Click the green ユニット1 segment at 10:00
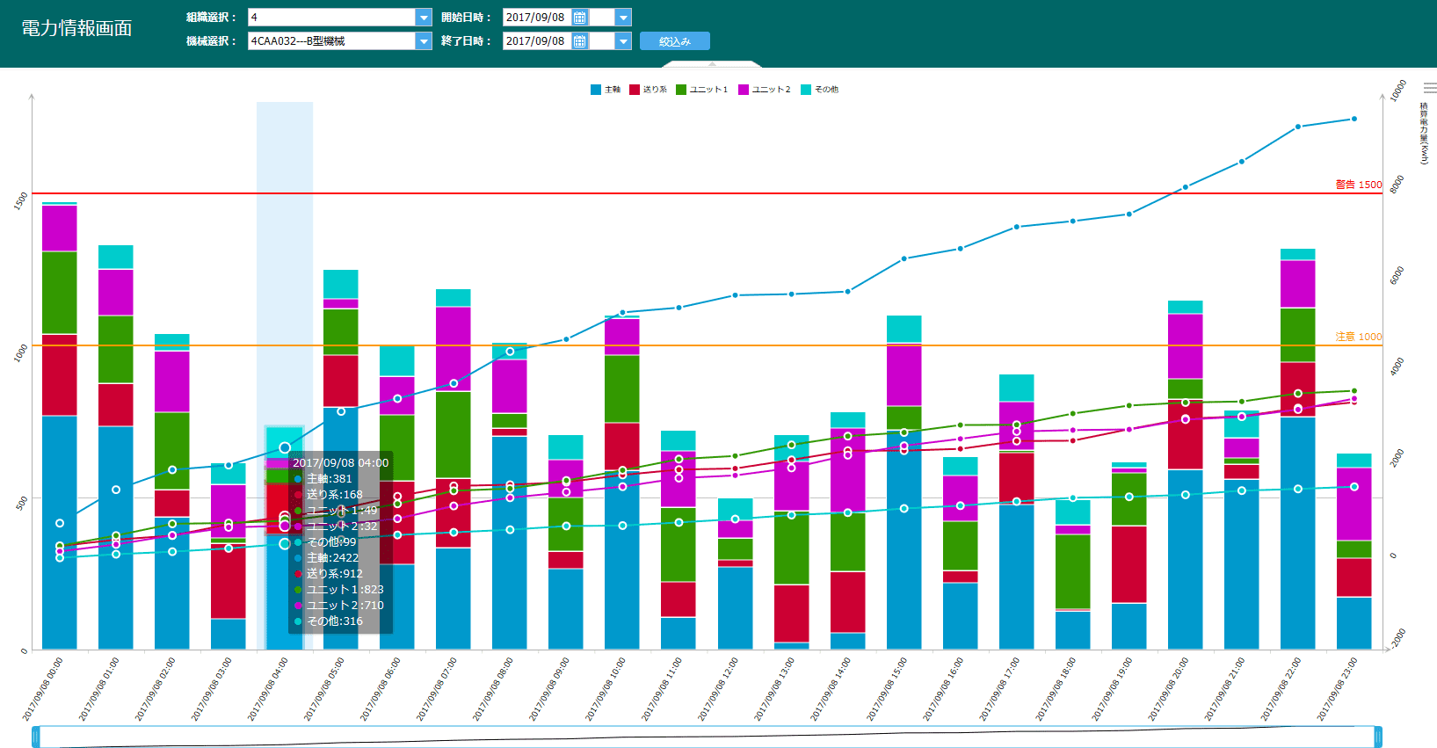 pos(622,389)
